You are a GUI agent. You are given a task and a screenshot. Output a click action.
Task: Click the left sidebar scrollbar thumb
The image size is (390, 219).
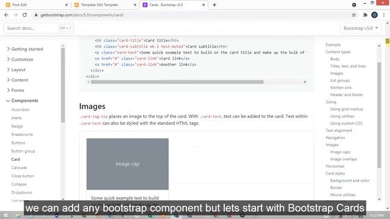click(x=63, y=85)
